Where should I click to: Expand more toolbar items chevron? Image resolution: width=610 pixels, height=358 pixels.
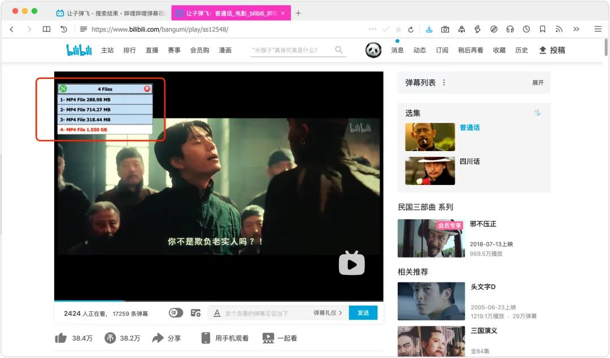point(576,29)
